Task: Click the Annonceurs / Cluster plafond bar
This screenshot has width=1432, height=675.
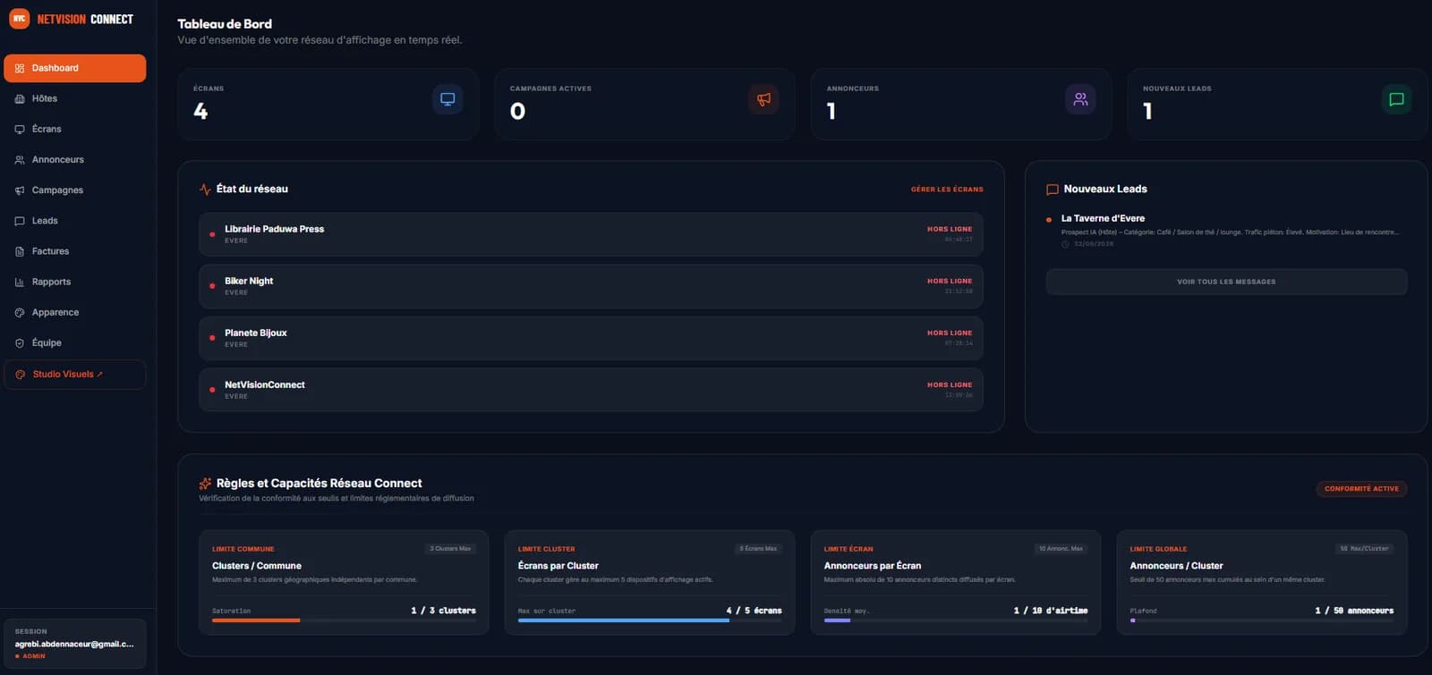Action: click(1262, 620)
